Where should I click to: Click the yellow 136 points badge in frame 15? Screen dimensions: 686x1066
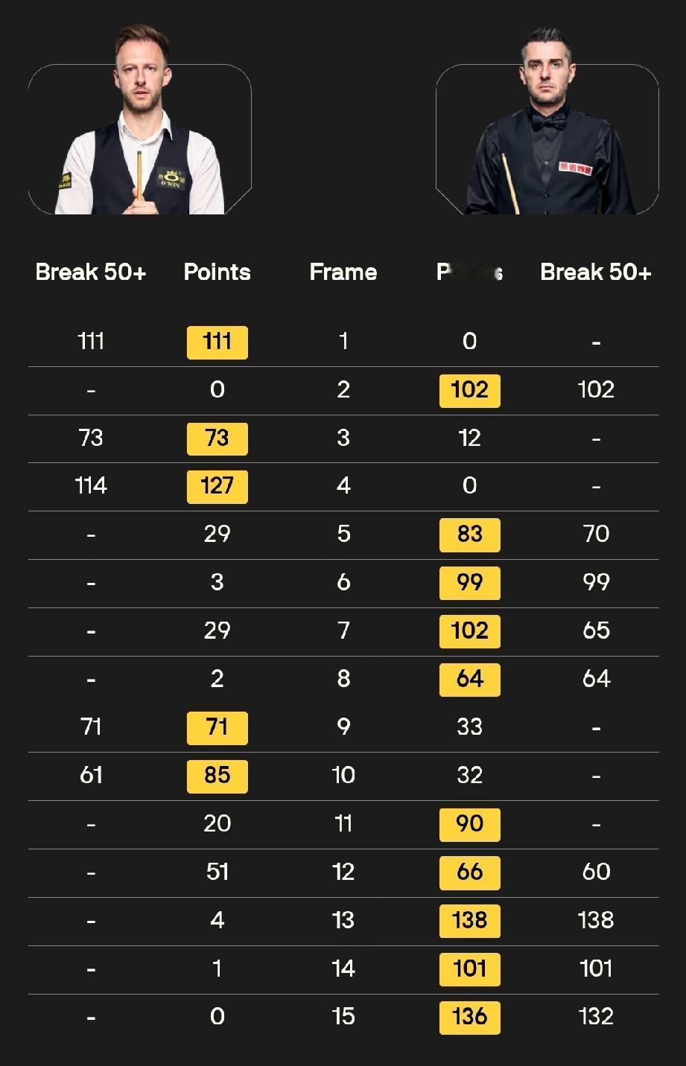469,1017
